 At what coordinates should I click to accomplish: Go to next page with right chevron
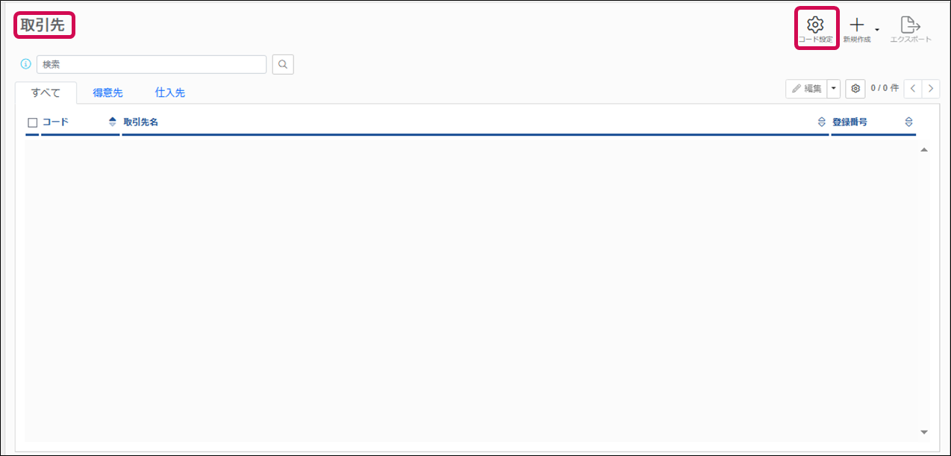coord(931,89)
